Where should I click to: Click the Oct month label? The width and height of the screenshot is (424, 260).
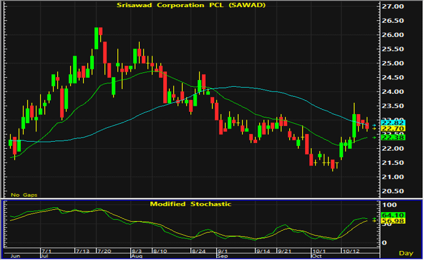click(x=316, y=256)
